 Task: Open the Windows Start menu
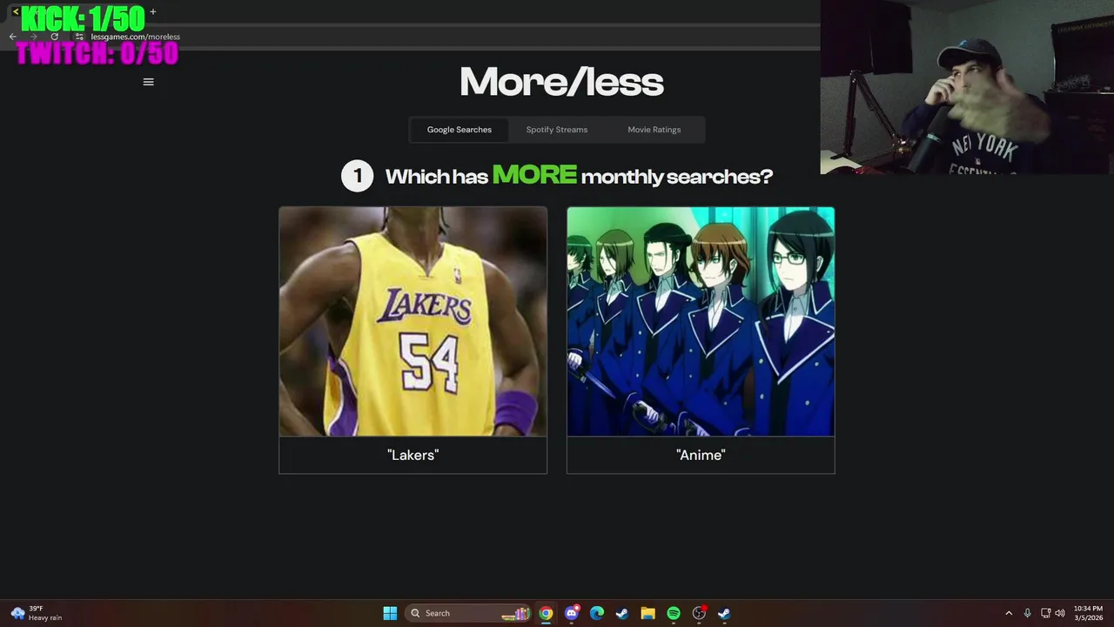tap(390, 613)
